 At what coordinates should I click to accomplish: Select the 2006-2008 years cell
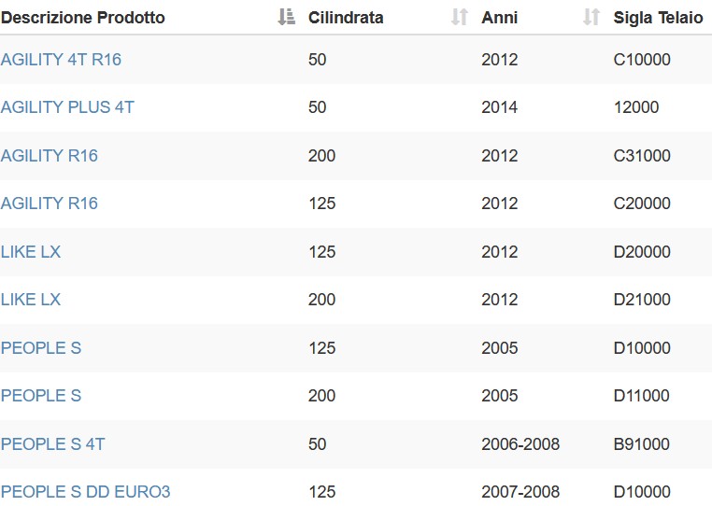click(520, 443)
